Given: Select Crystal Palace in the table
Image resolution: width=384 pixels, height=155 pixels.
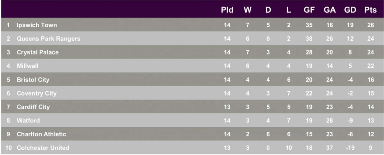Looking at the screenshot, I should [38, 52].
